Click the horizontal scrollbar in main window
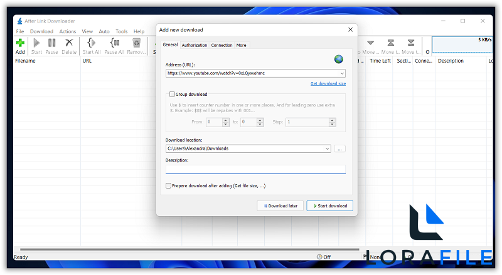The image size is (502, 275). click(x=190, y=249)
